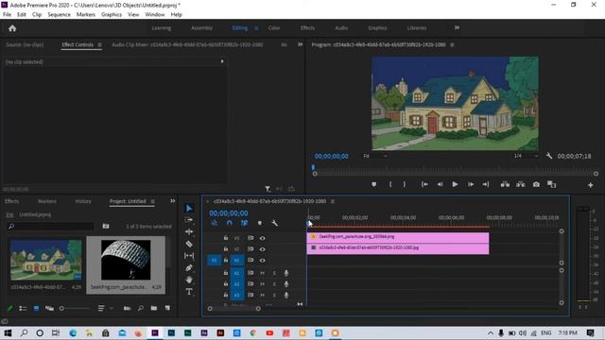
Task: Toggle lock on track V2
Action: [226, 249]
